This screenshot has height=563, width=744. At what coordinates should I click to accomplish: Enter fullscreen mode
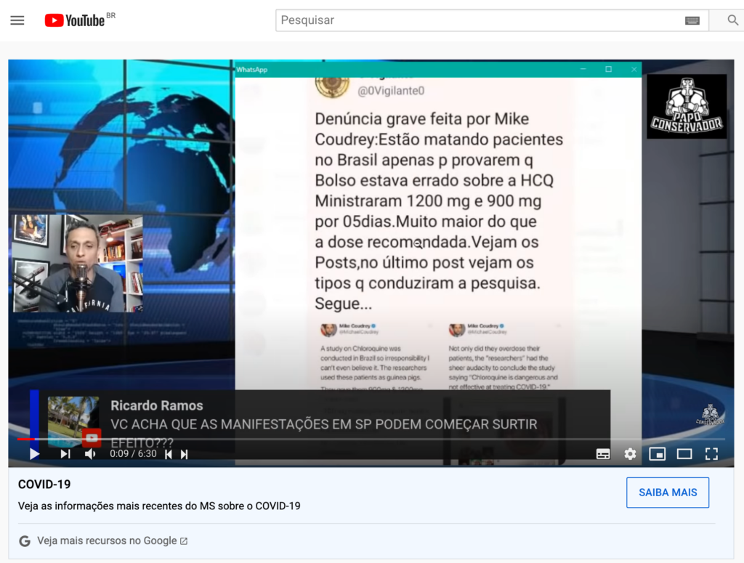pos(711,454)
